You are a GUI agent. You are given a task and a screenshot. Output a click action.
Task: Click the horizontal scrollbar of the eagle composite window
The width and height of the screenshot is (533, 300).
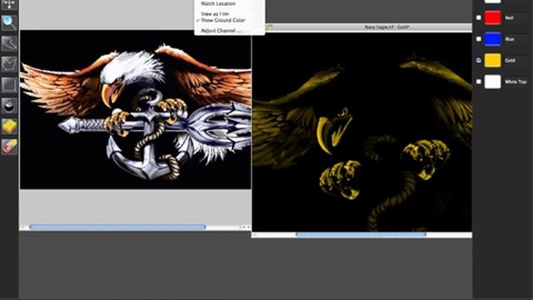tap(117, 227)
